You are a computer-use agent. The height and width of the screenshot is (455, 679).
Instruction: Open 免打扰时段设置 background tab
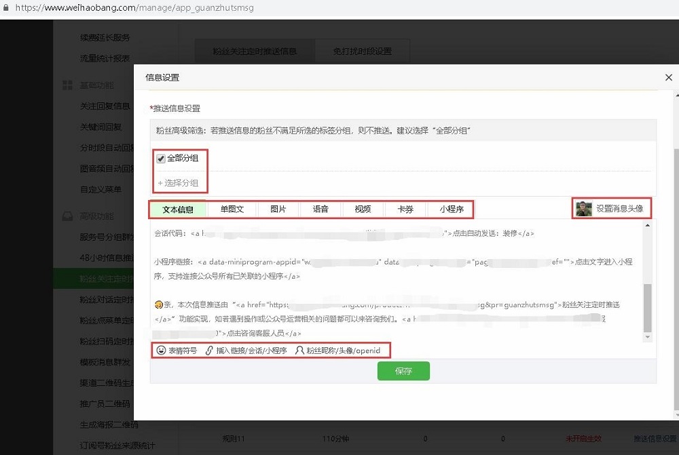[362, 52]
